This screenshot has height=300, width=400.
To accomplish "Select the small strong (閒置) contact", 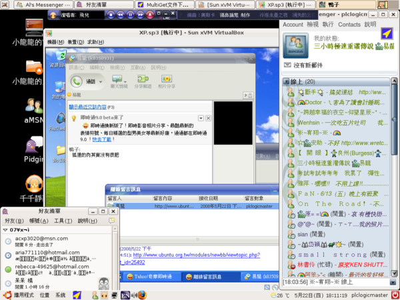I will (337, 255).
